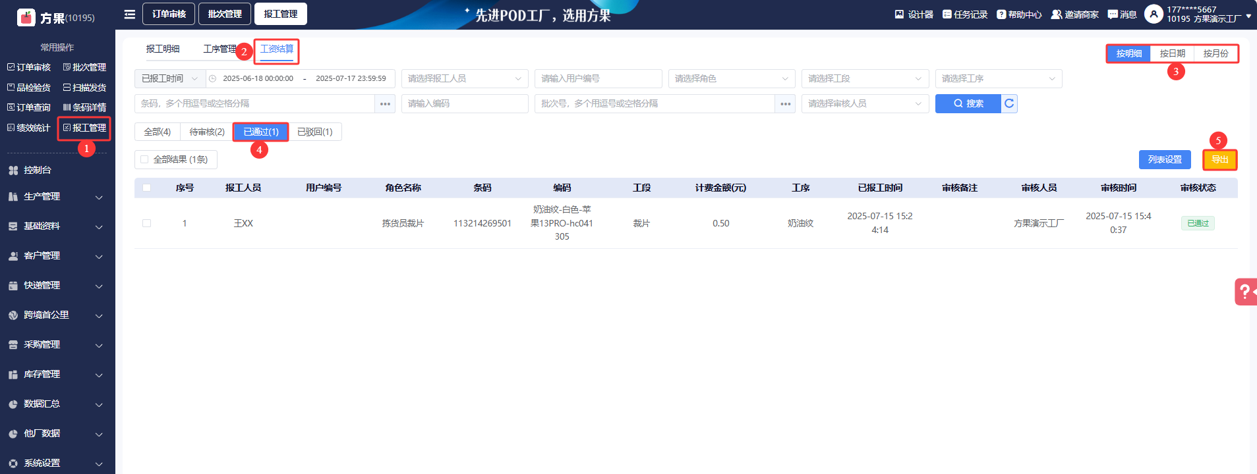Expand the 他厂数据 sidebar menu

[x=57, y=434]
